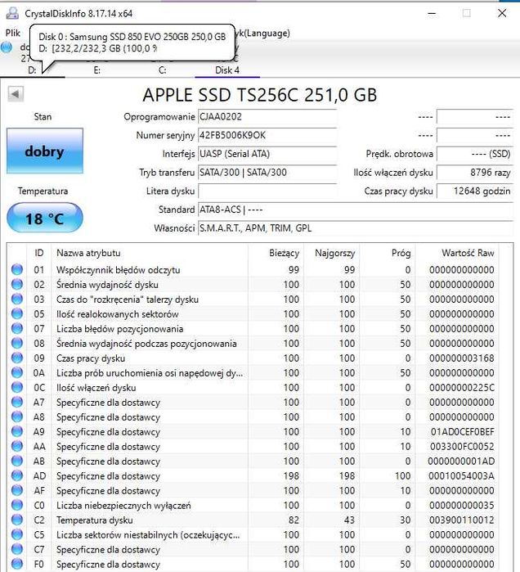520x572 pixels.
Task: Open the Language menu
Action: pos(262,34)
